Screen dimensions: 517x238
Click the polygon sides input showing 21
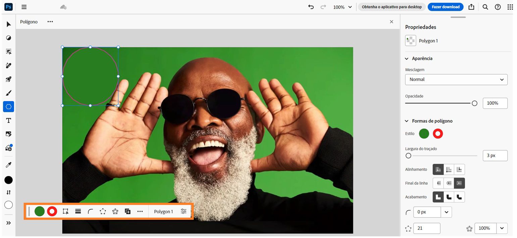pyautogui.click(x=426, y=228)
